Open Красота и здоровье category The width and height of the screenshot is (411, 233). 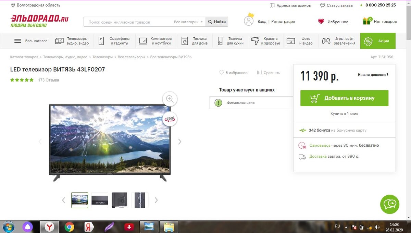(265, 41)
